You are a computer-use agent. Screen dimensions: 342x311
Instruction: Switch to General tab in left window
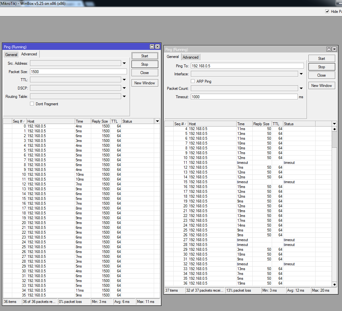[x=11, y=55]
